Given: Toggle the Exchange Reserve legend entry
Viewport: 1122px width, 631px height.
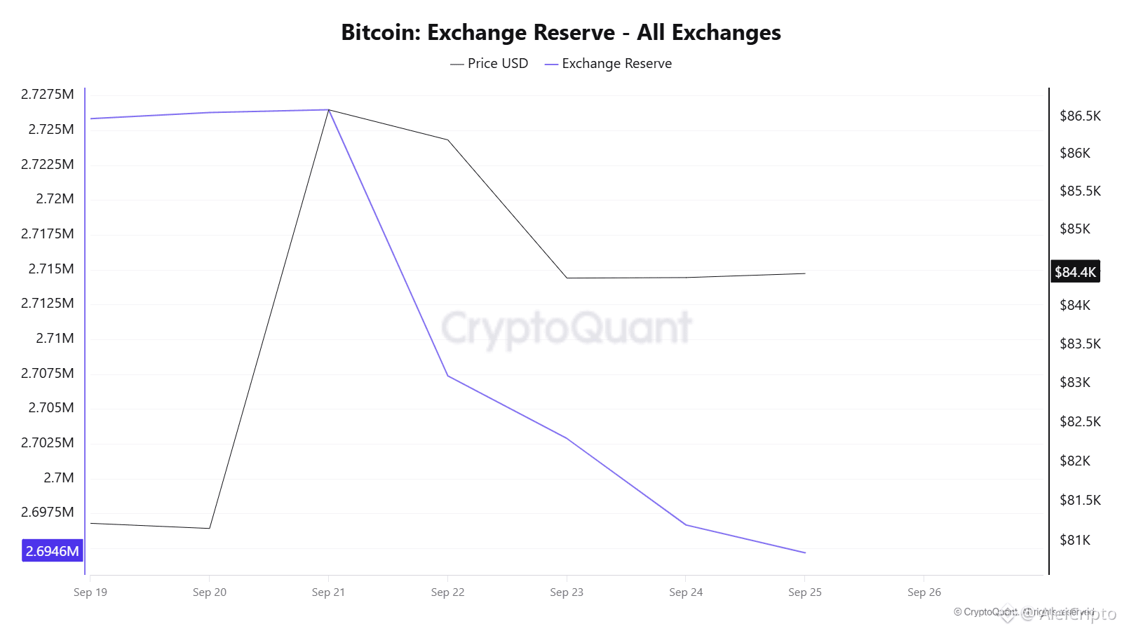Looking at the screenshot, I should (608, 63).
